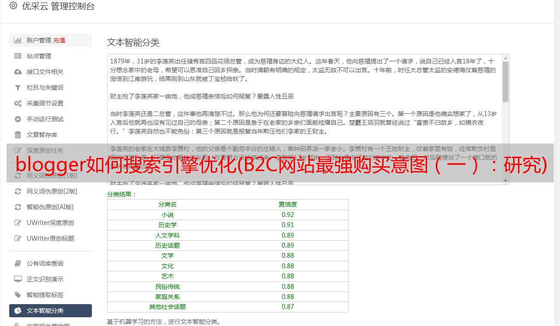Click the gears icon for 采集细节设置
This screenshot has width=560, height=326.
[x=18, y=103]
